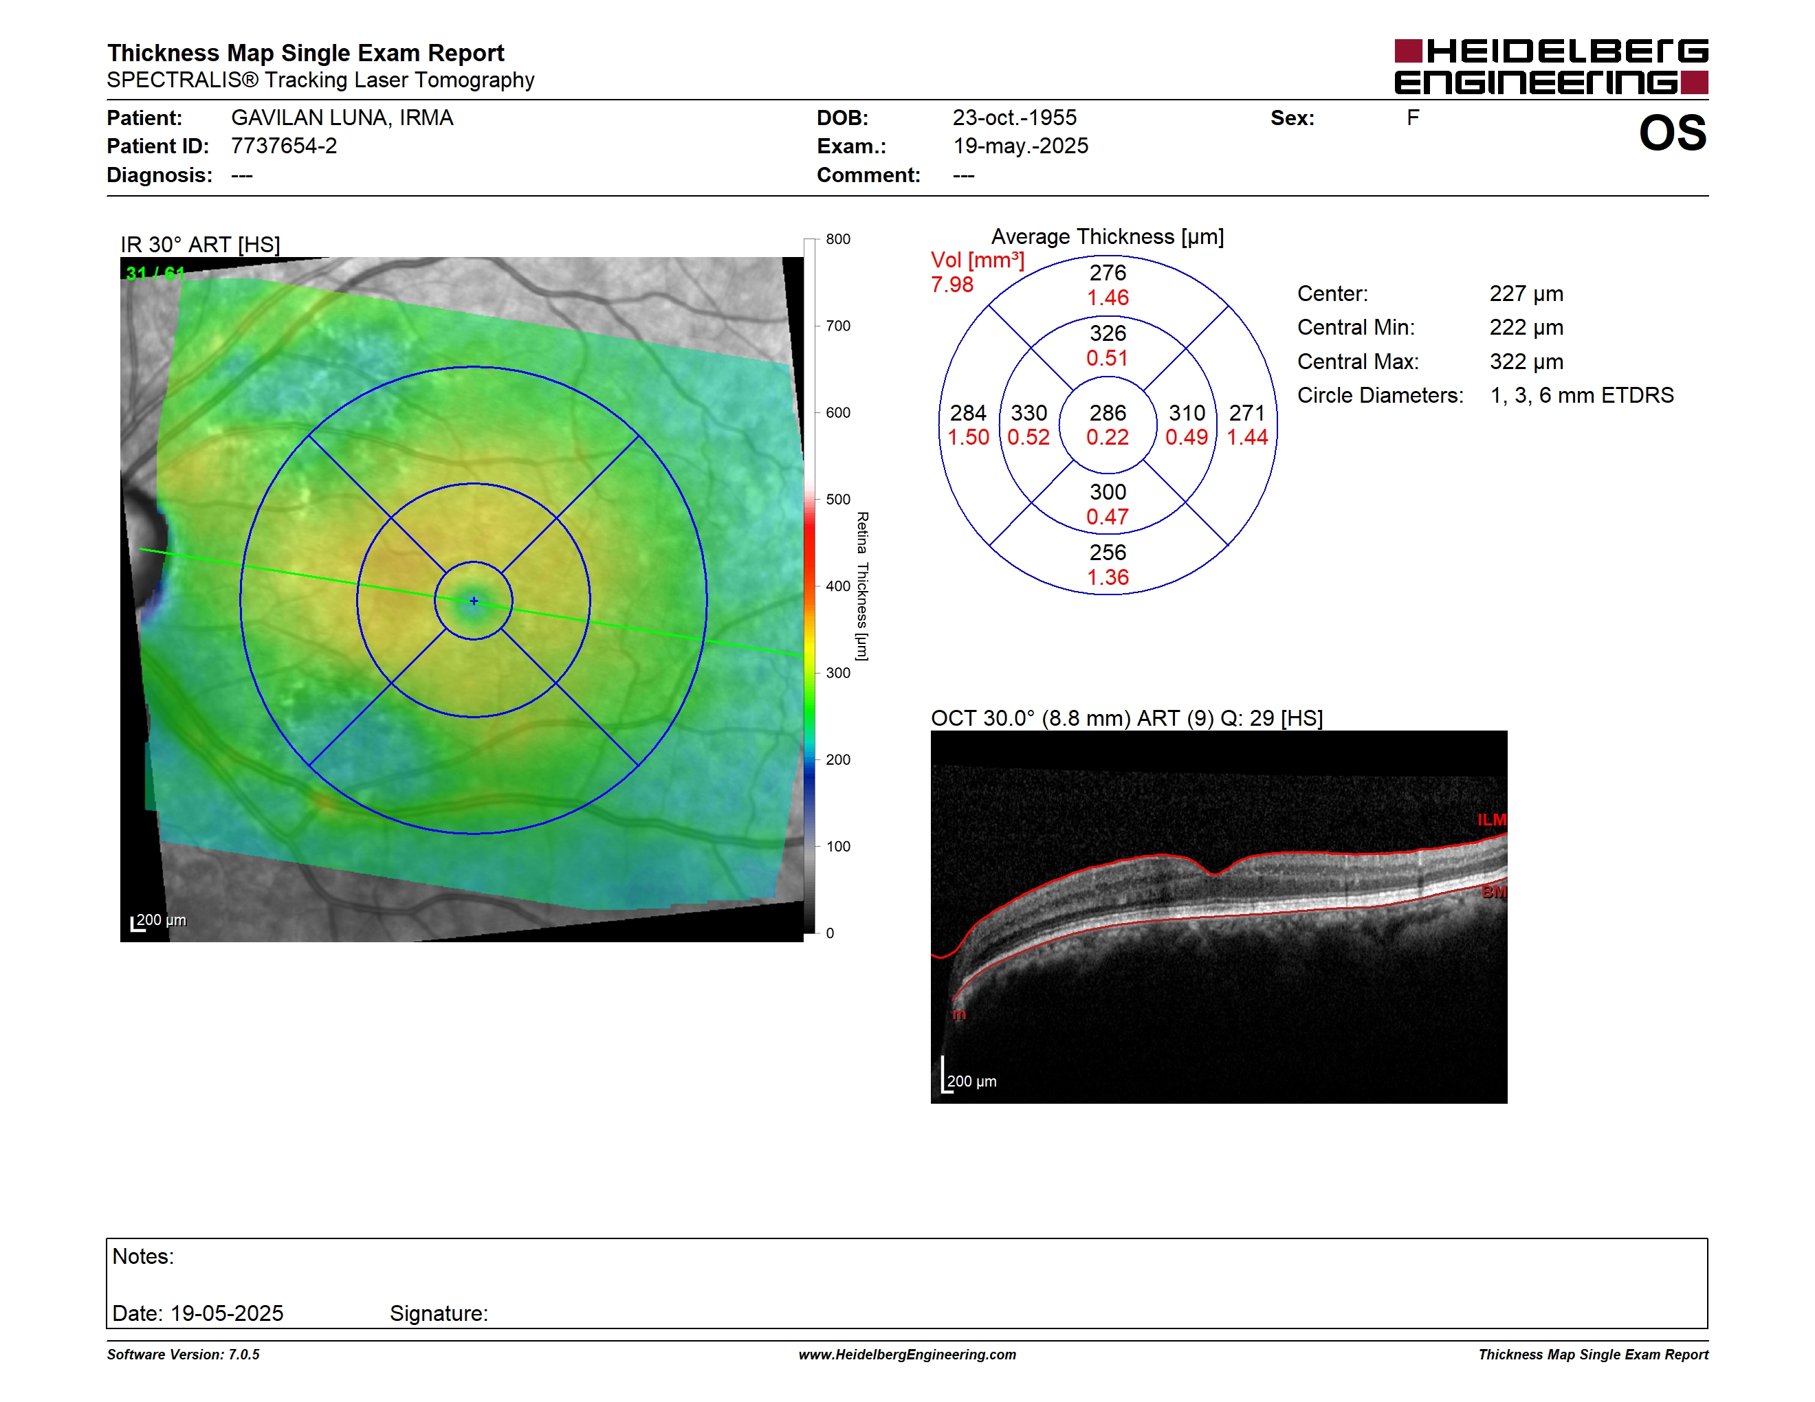Click the red BM layer label
Screen dimensions: 1815x1402
coord(1494,892)
